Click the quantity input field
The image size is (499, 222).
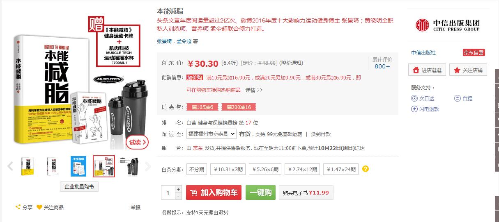coord(168,193)
